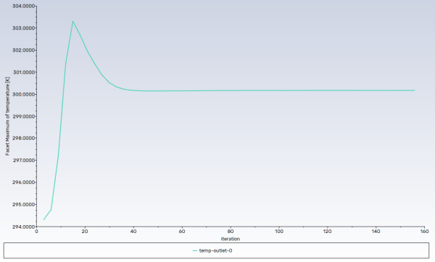Click the 'iteration' x-axis label
435x262 pixels.
(x=231, y=239)
